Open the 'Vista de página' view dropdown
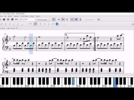134x100 pixels. [x=43, y=19]
